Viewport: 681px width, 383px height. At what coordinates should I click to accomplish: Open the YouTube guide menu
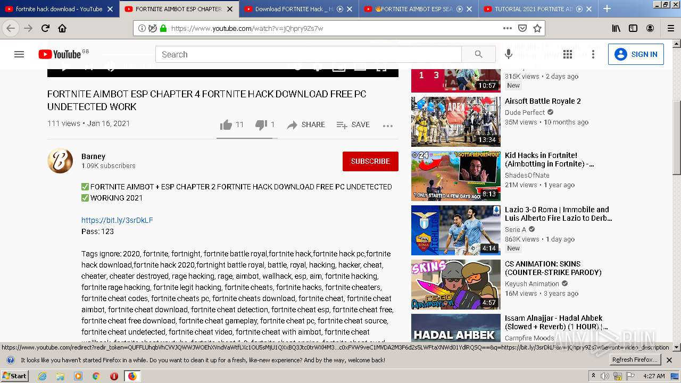pos(19,54)
